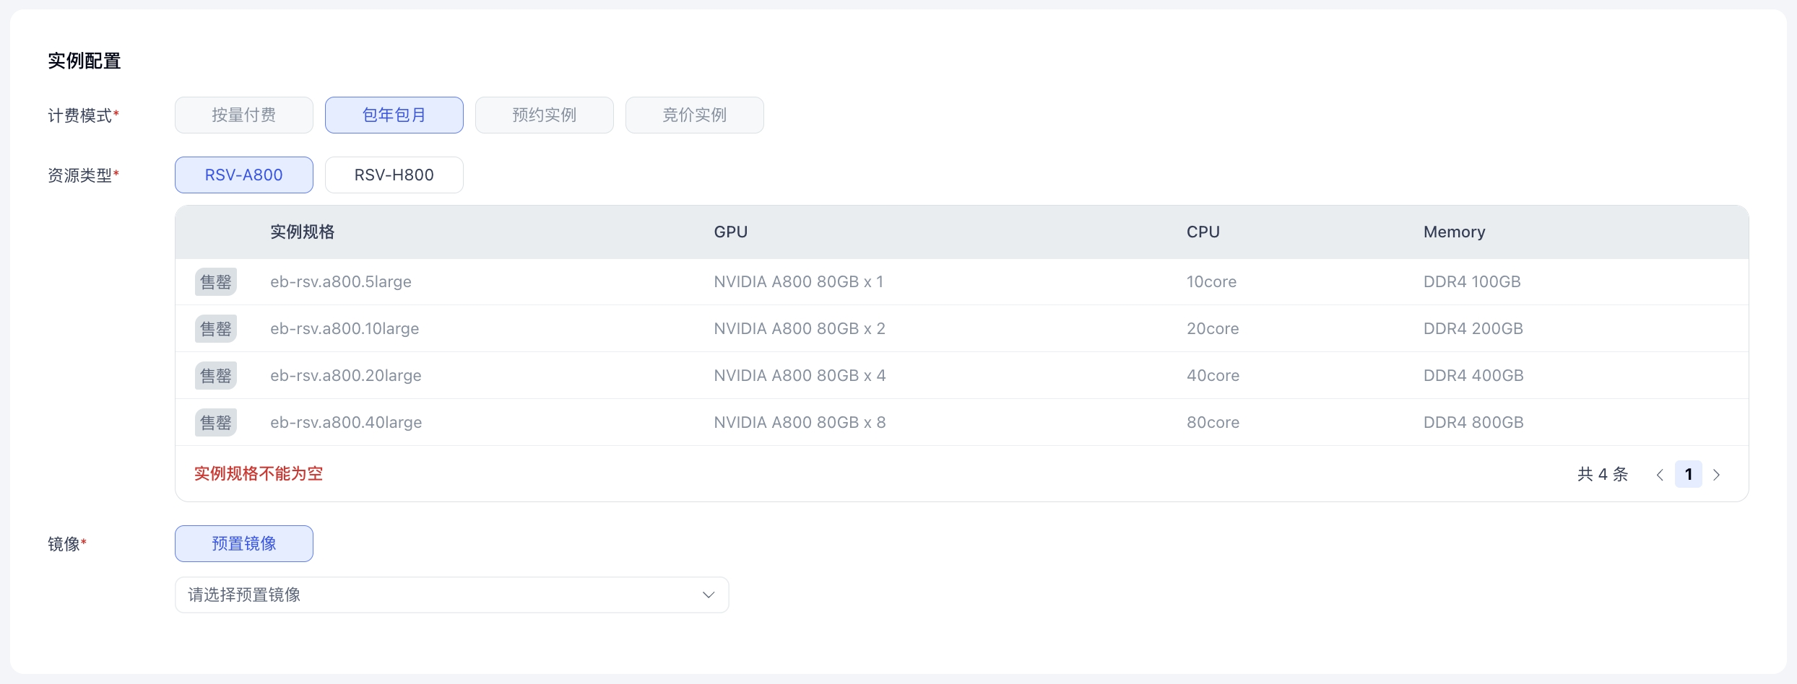Viewport: 1797px width, 684px height.
Task: Click the GPU column header
Action: coord(730,232)
